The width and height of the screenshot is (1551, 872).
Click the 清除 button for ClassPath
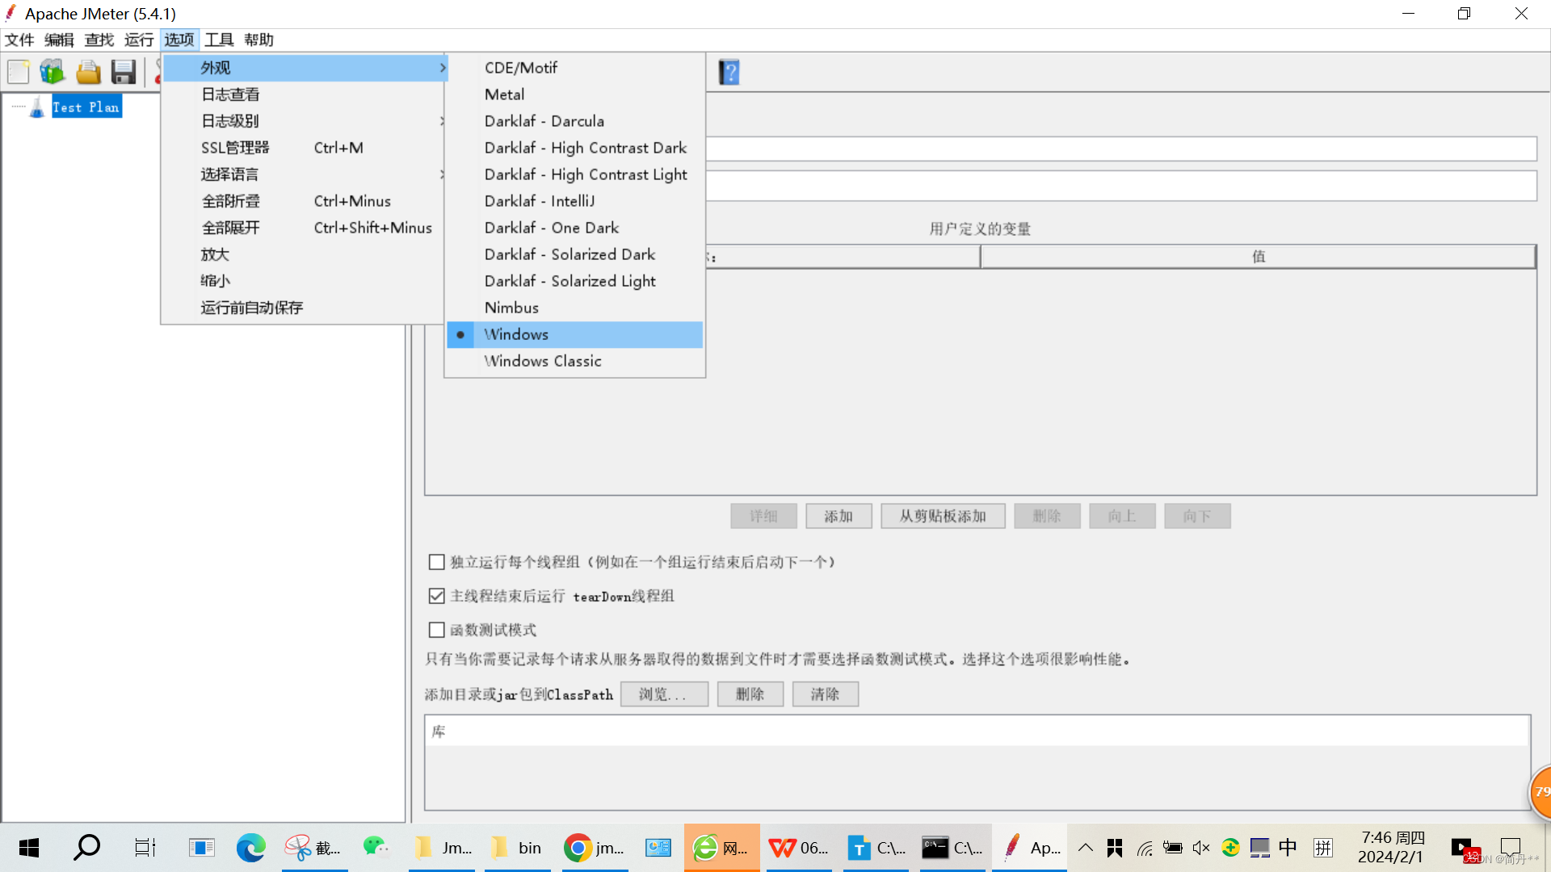pyautogui.click(x=825, y=694)
